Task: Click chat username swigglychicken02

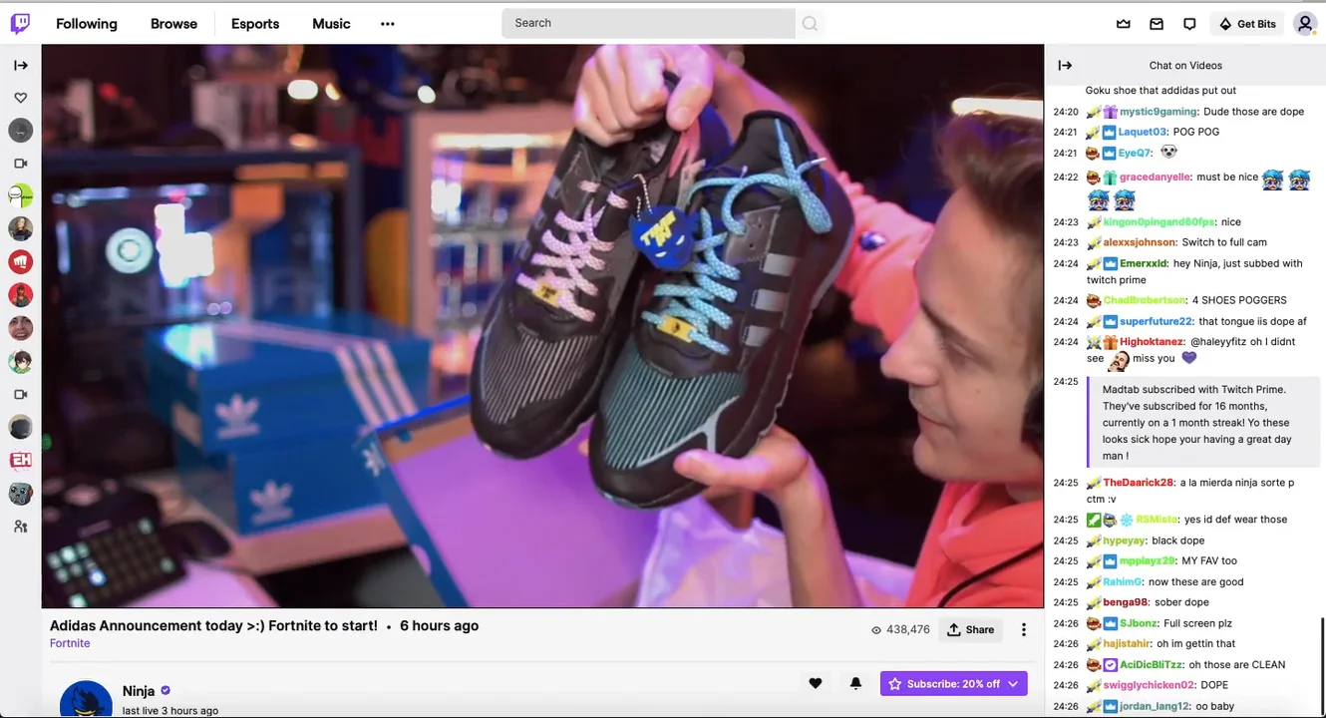Action: (x=1149, y=685)
